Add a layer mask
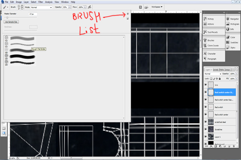 (x=216, y=146)
